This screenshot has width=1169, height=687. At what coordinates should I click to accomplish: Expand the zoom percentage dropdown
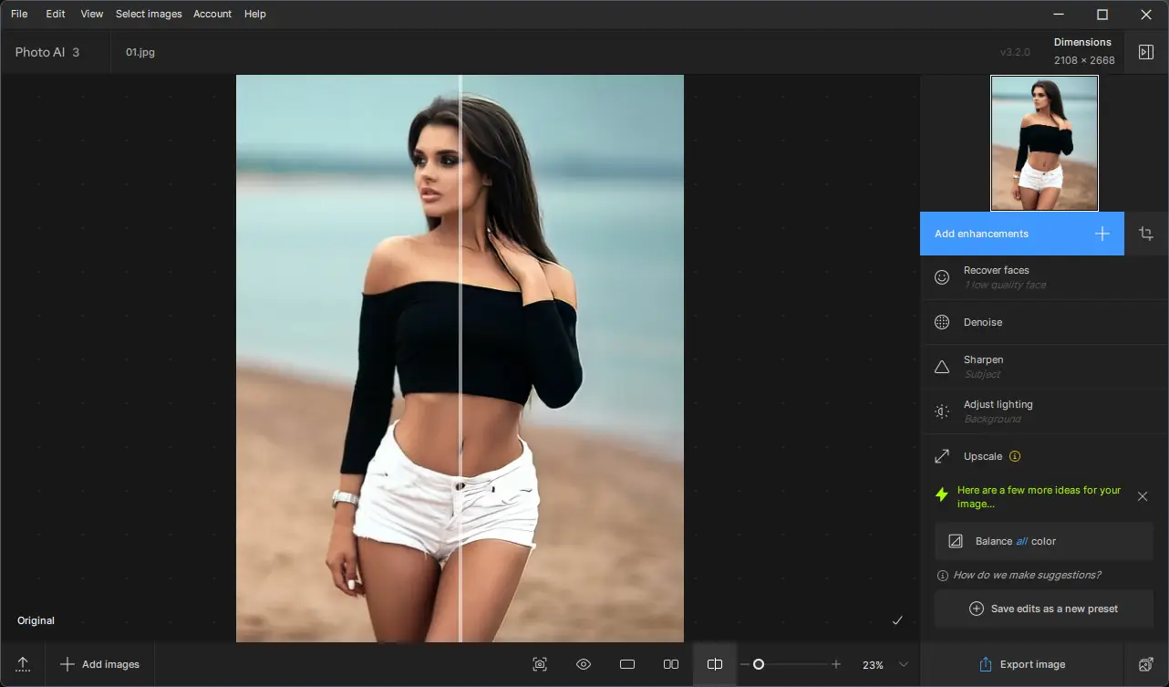[x=903, y=664]
